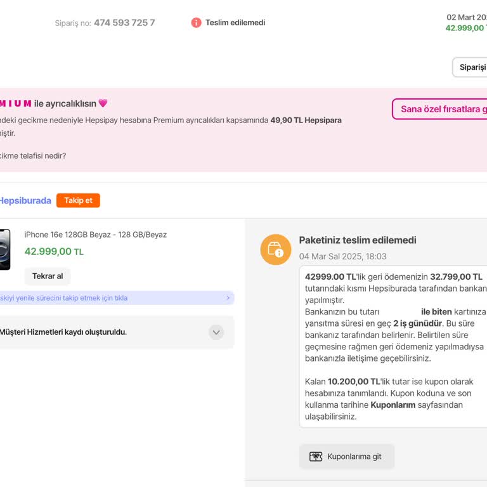487x487 pixels.
Task: Open the Hepsiburada seller link
Action: pyautogui.click(x=25, y=200)
